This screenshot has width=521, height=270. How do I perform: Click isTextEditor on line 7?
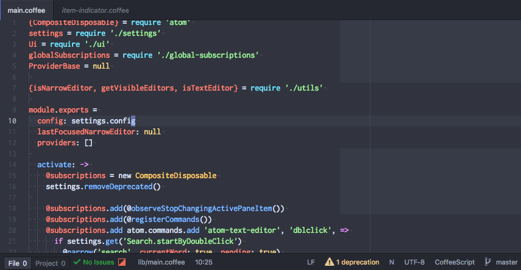pos(208,88)
